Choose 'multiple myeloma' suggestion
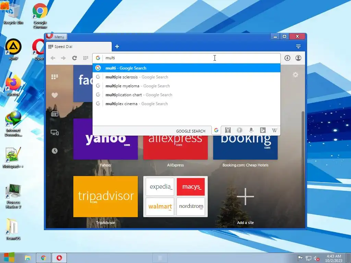351x263 pixels. tap(186, 86)
